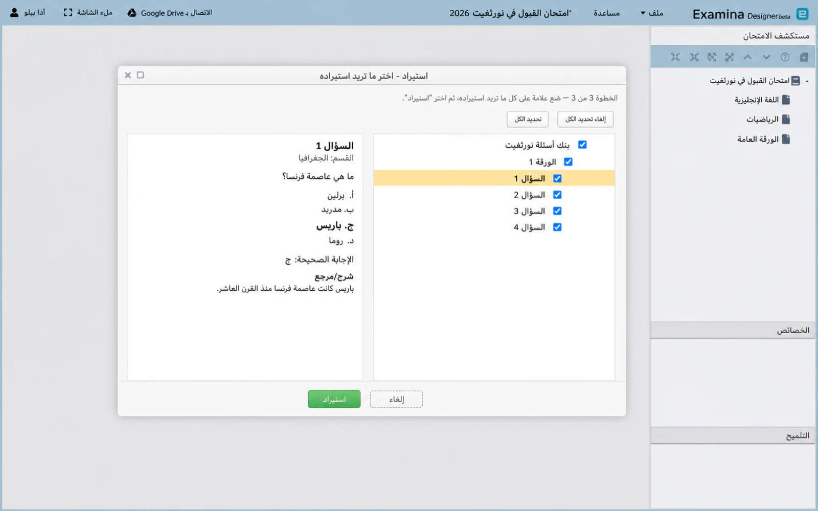
Task: Click the إلغاء button in the dialog
Action: (396, 399)
